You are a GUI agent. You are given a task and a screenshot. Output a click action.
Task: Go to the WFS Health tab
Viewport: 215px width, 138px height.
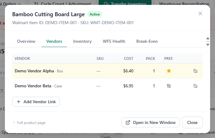coord(114,41)
